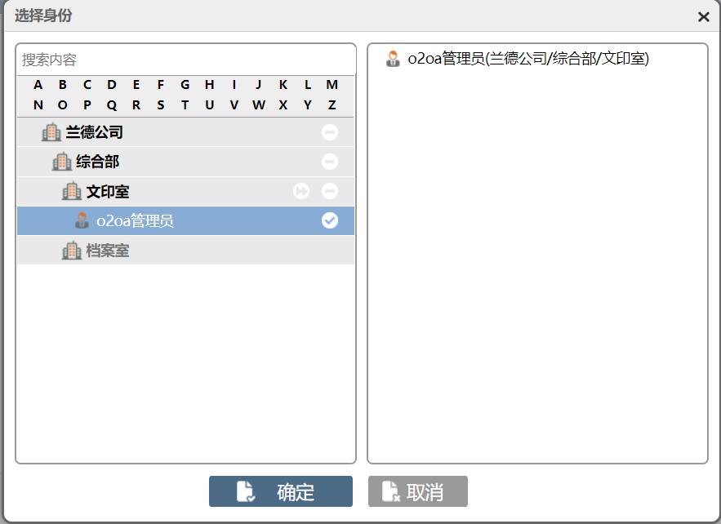Close the 选择身份 dialog
Viewport: 721px width, 524px height.
coord(704,17)
